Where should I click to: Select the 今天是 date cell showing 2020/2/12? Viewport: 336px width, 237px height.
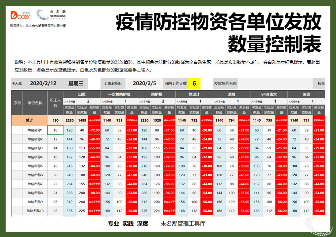pyautogui.click(x=44, y=83)
